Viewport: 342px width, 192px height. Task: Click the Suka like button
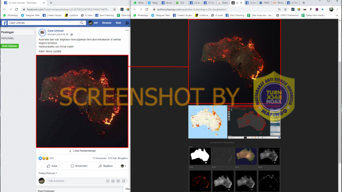52,166
